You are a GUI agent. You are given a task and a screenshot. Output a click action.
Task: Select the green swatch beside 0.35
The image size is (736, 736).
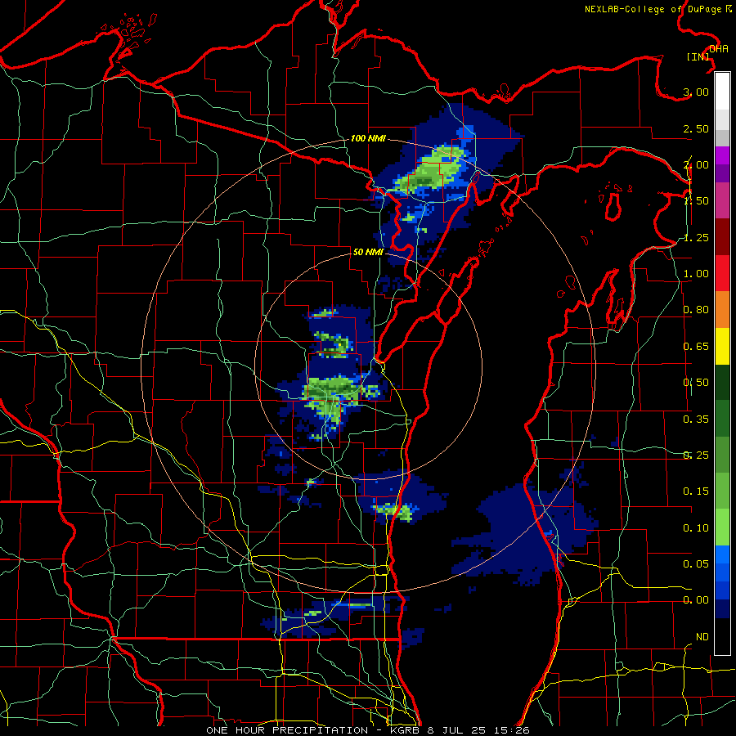coord(722,419)
